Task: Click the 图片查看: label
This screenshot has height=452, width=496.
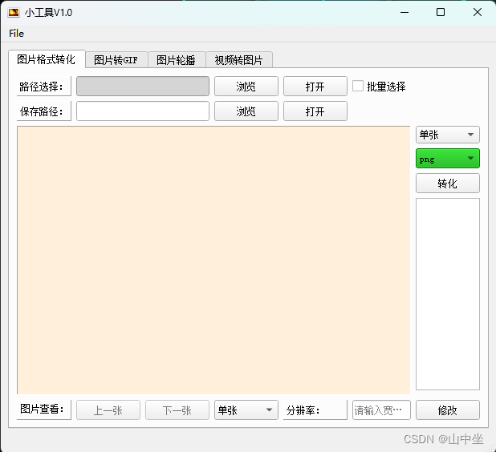Action: [x=43, y=410]
